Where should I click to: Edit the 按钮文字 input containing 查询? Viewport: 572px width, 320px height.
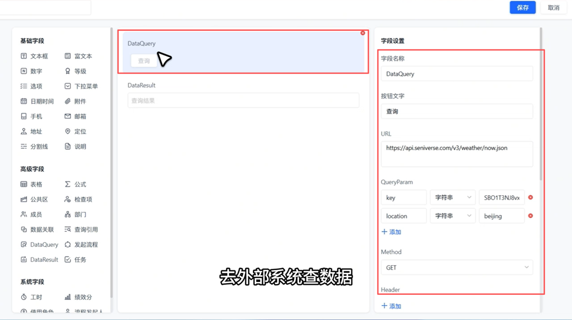click(x=457, y=111)
